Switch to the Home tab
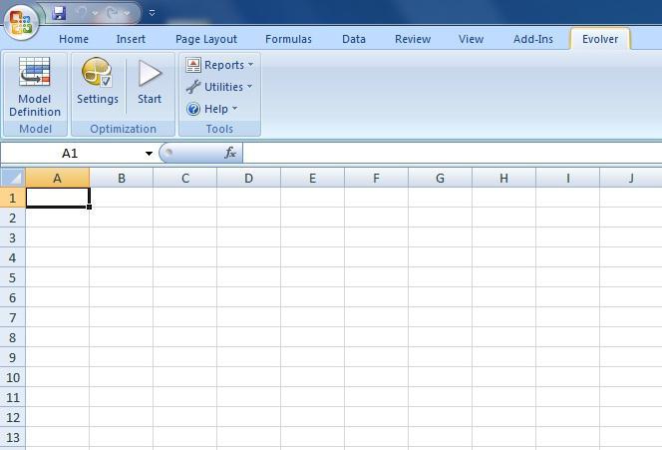 (x=74, y=39)
